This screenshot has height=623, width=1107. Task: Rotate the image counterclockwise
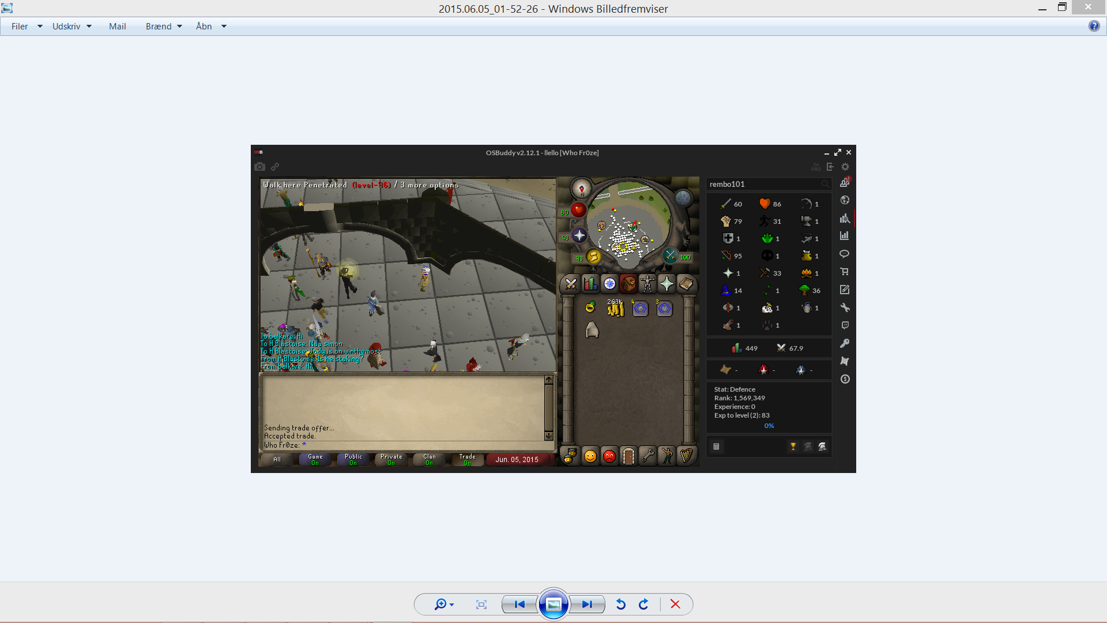tap(621, 604)
